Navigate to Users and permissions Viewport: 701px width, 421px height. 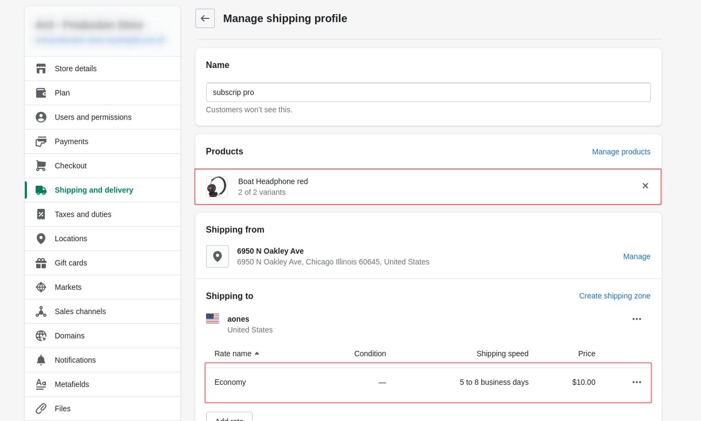pyautogui.click(x=93, y=117)
